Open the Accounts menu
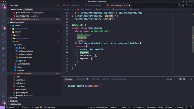The height and width of the screenshot is (109, 194). click(3, 95)
